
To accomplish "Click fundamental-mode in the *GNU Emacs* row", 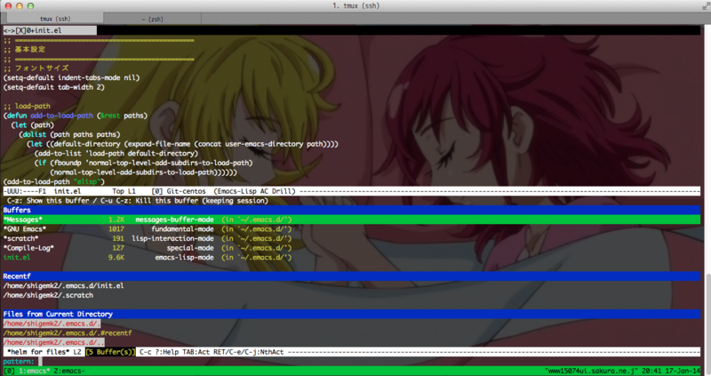I will [x=182, y=229].
